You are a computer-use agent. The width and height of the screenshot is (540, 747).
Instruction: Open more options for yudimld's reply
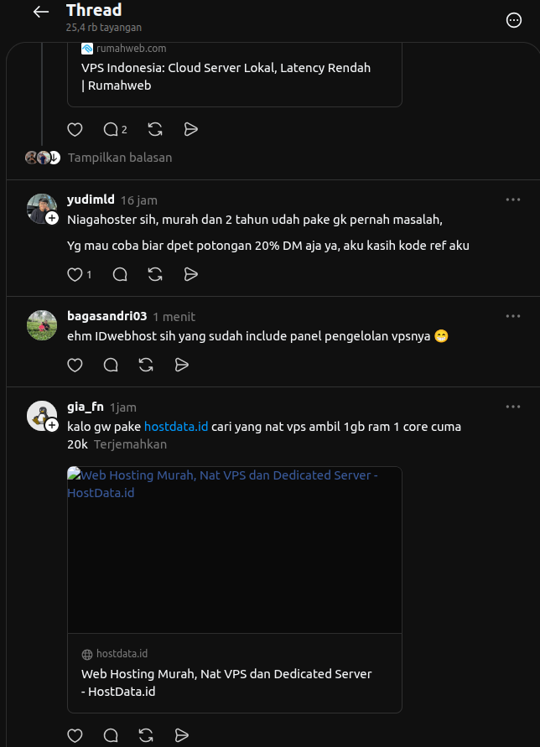(513, 200)
